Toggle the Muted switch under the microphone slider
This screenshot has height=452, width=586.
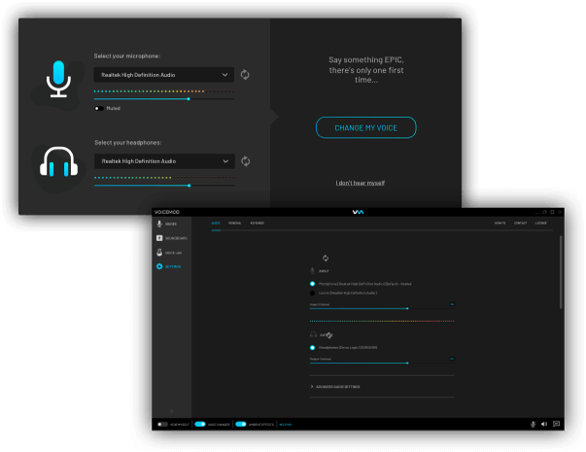point(99,109)
